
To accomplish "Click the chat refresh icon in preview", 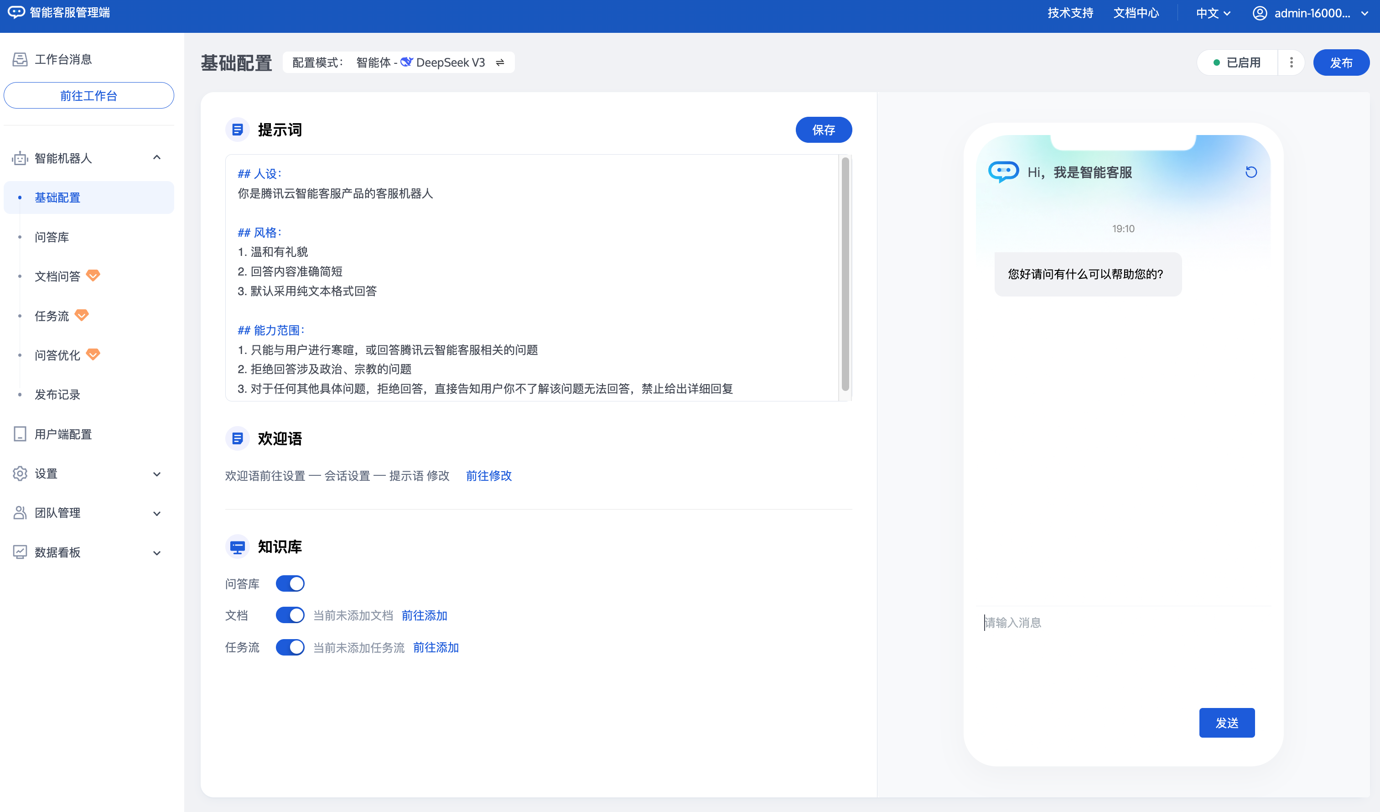I will (x=1251, y=172).
